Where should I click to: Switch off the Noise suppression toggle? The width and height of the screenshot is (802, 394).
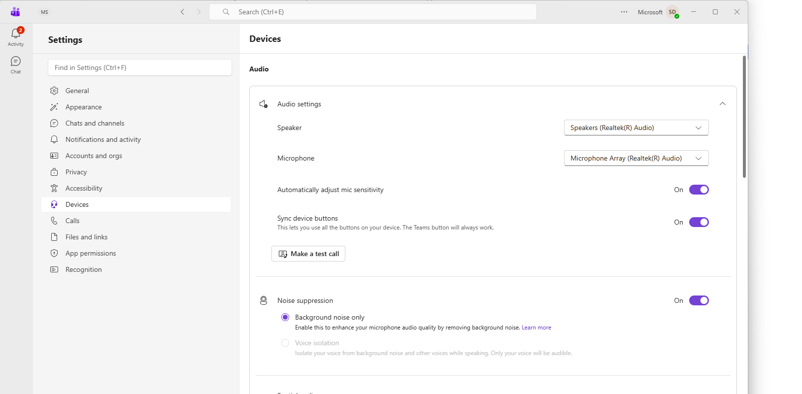pos(699,300)
